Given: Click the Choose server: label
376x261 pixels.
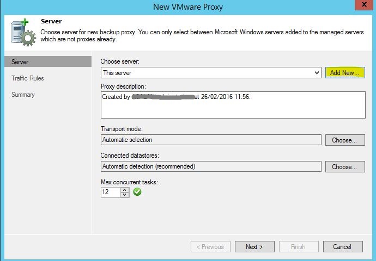Looking at the screenshot, I should 120,61.
